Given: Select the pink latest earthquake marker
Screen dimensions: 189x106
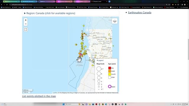Looking at the screenshot, I should tap(81, 54).
